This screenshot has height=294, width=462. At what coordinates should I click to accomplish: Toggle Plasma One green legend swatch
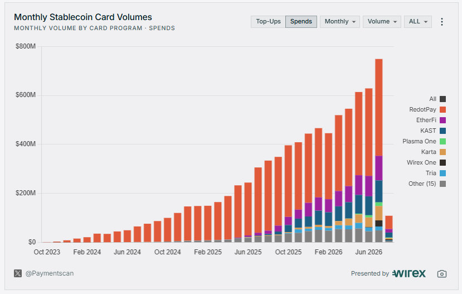coord(442,141)
